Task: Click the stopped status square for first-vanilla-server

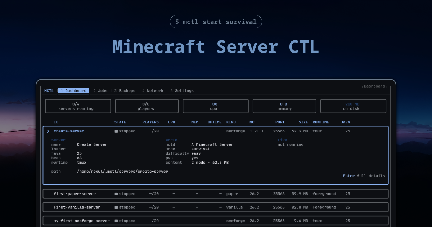Action: coord(116,208)
